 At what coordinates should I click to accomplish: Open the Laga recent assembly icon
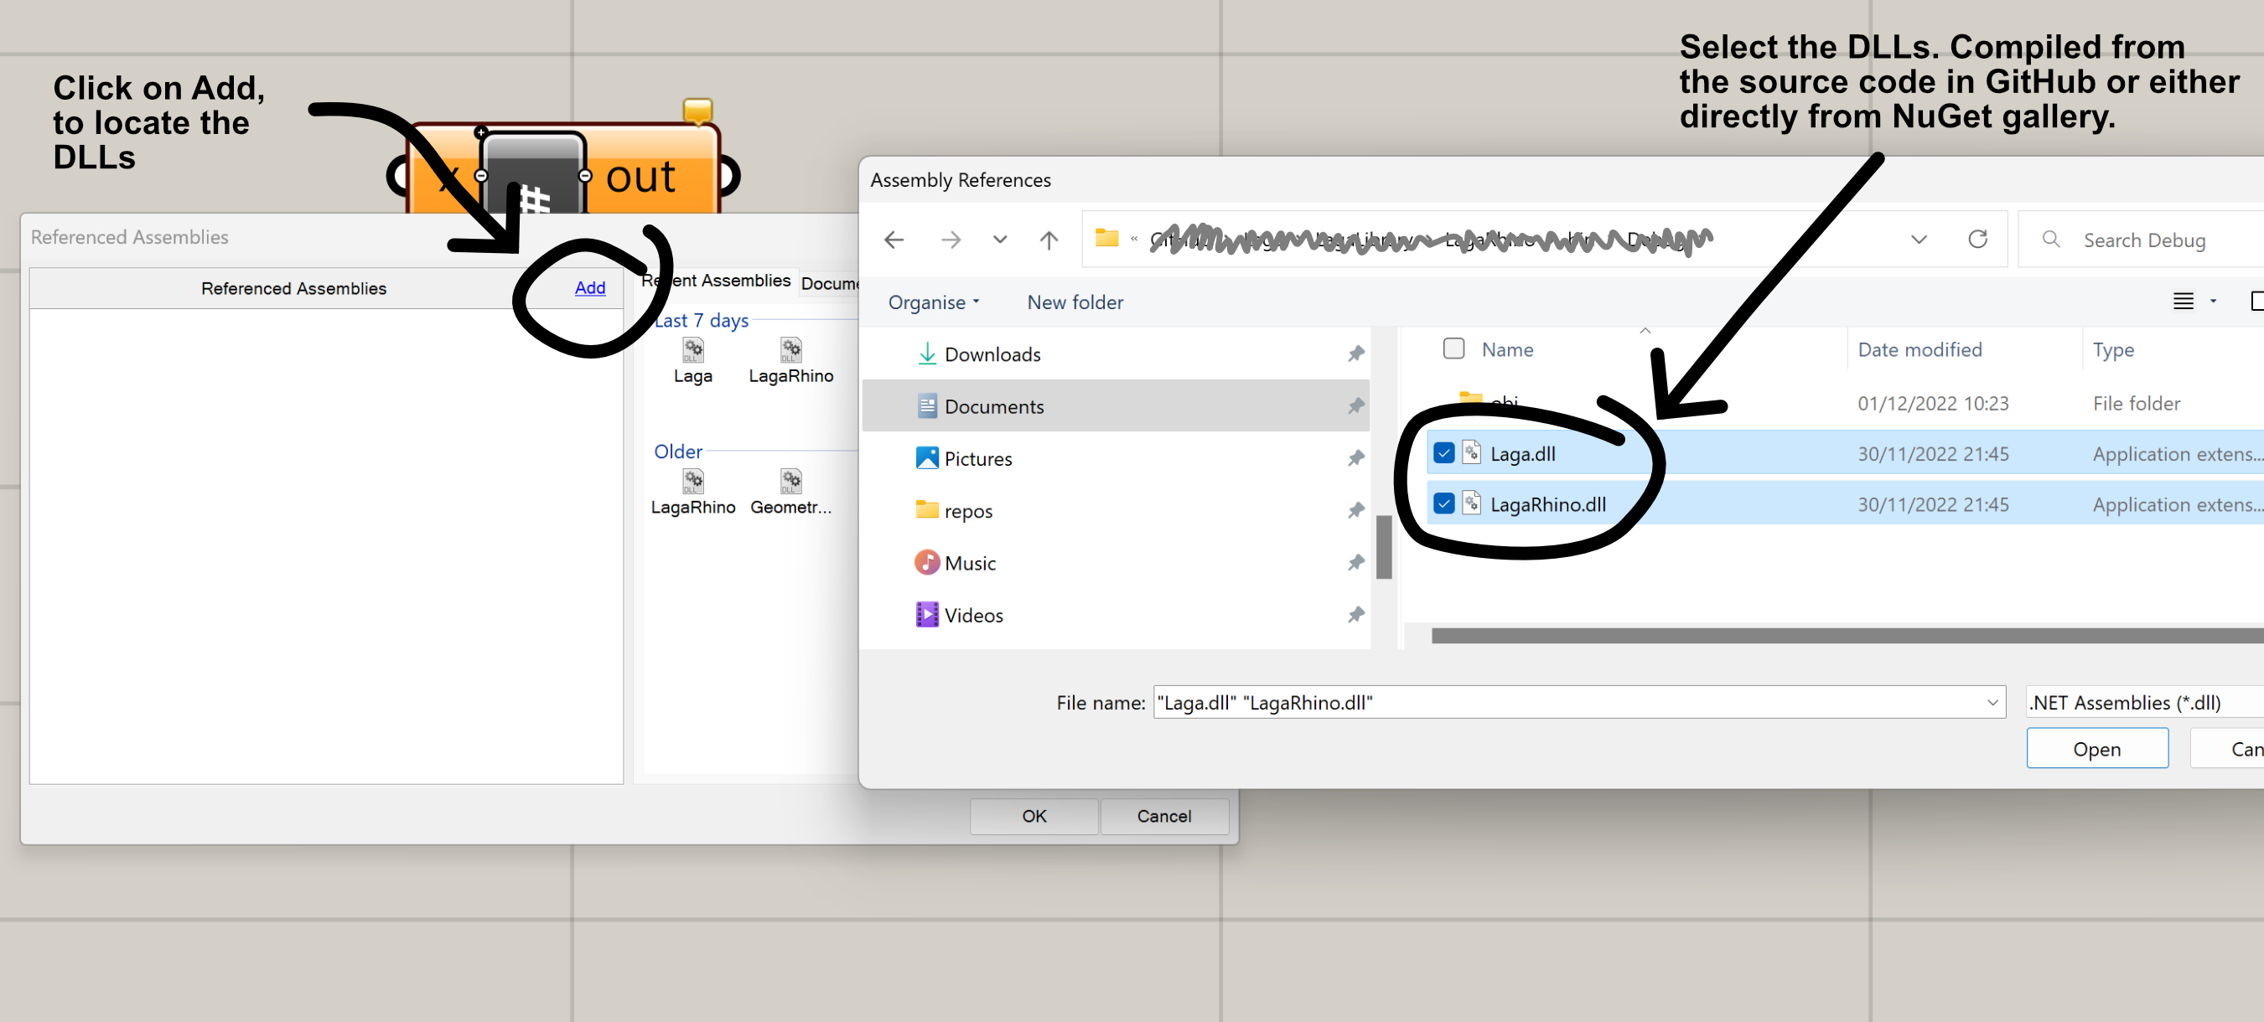click(x=692, y=350)
